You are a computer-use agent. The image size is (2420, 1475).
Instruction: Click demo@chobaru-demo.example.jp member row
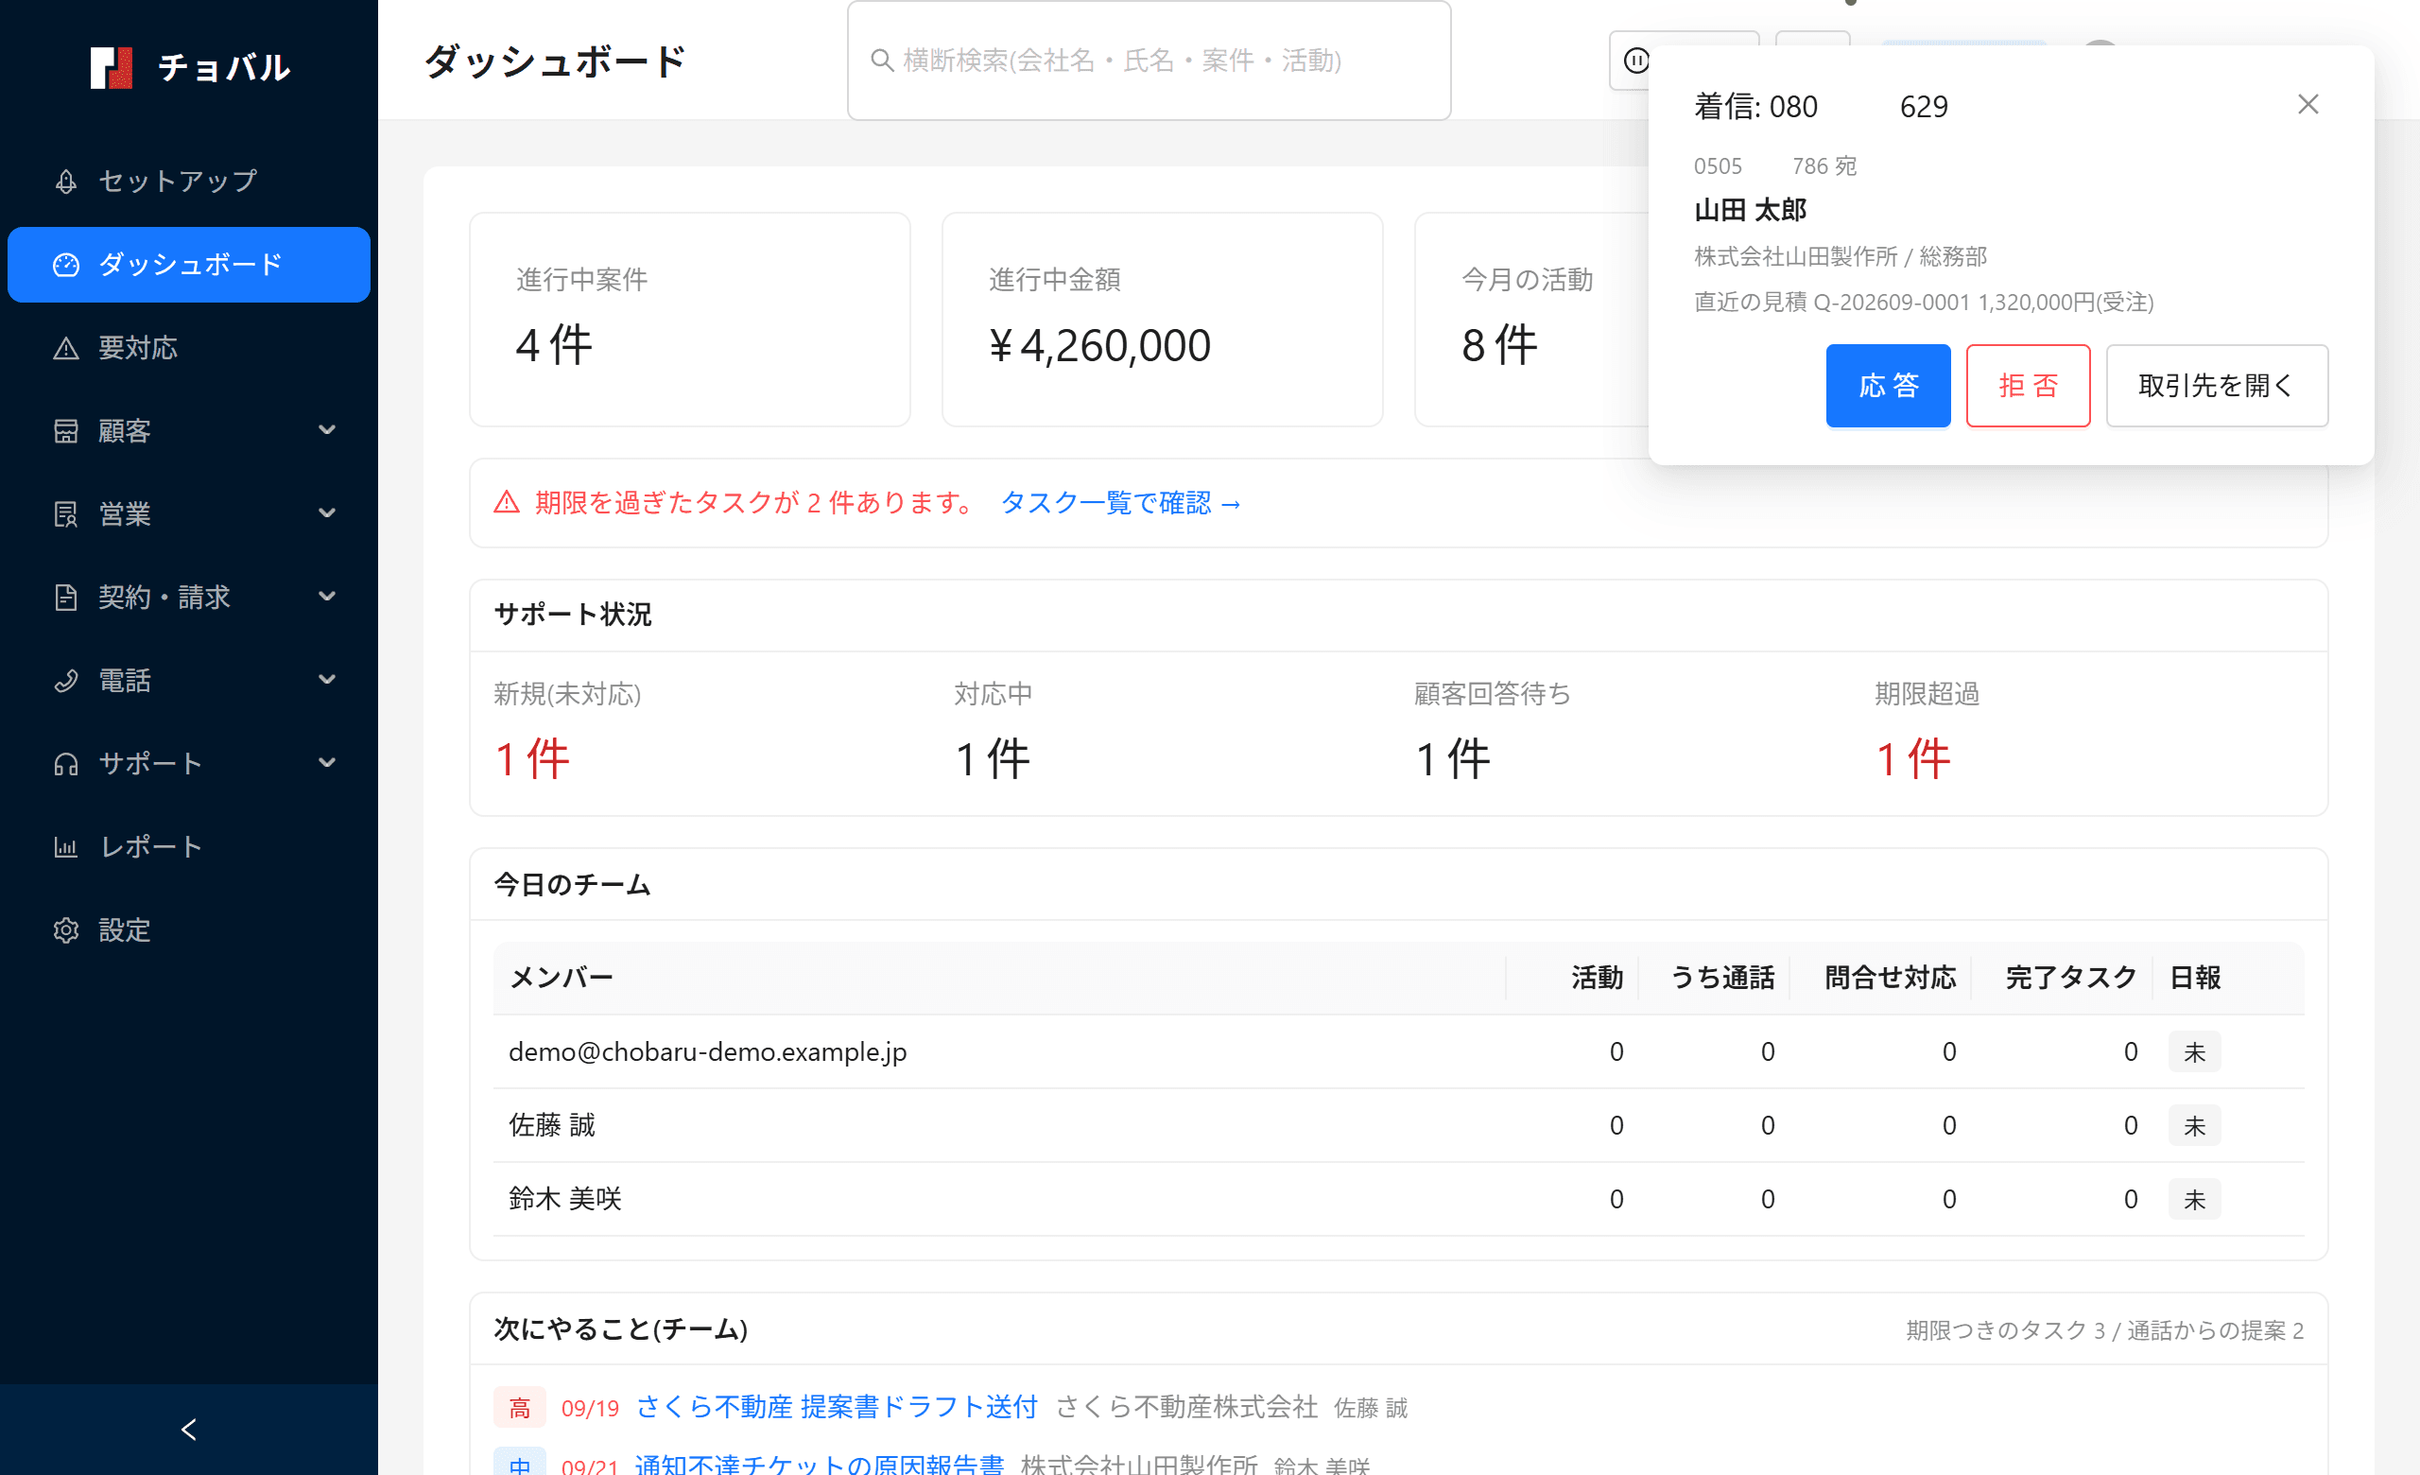(1398, 1051)
